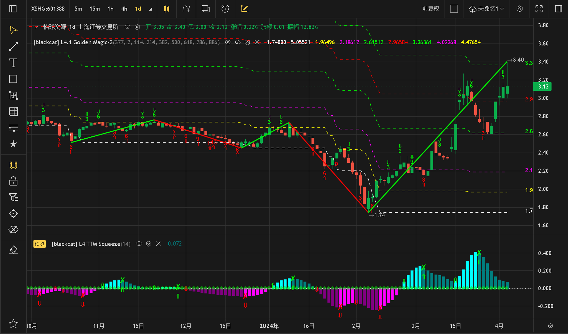This screenshot has width=568, height=334.
Task: Open Golden Magic-3 indicator settings
Action: pos(247,42)
